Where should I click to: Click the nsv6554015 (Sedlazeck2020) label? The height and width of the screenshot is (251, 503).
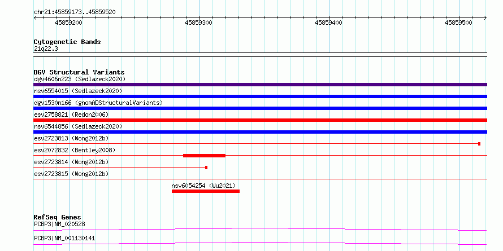tap(78, 91)
